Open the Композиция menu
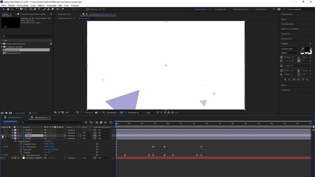315x177 pixels. tap(23, 5)
